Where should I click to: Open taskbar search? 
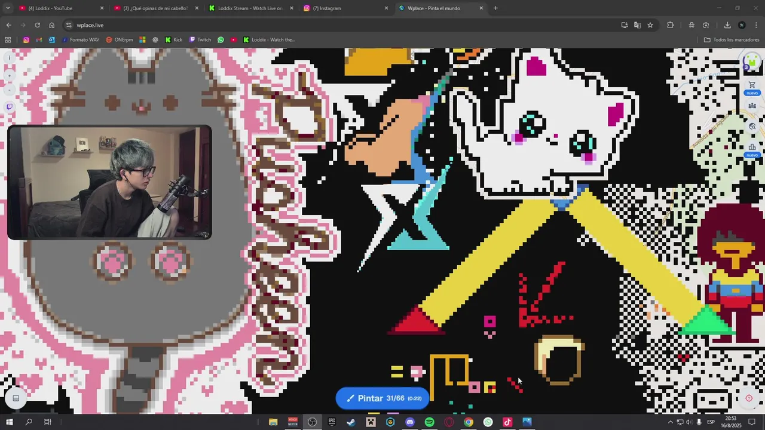click(29, 422)
